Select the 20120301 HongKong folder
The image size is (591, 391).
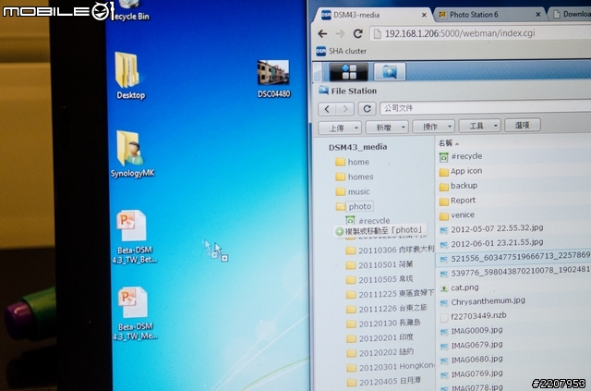pyautogui.click(x=390, y=367)
